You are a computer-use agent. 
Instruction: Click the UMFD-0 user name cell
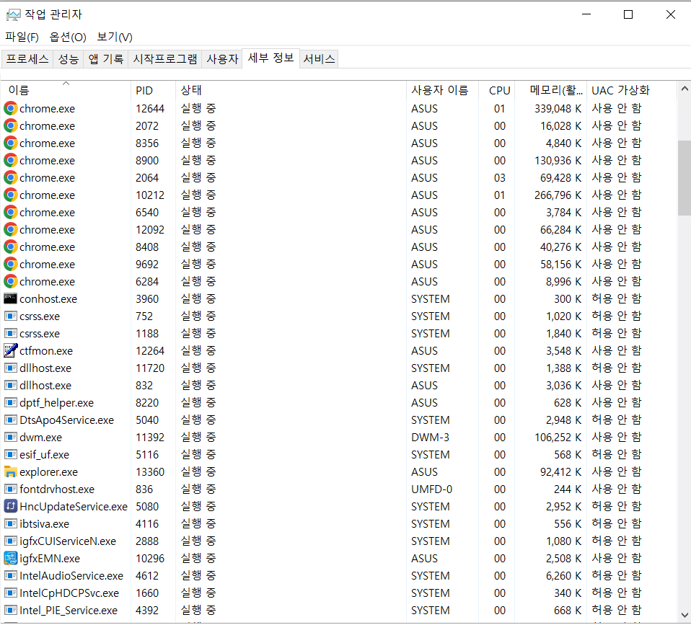point(431,489)
